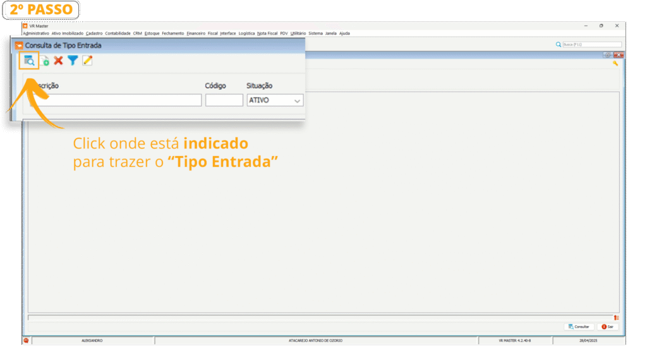
Task: Click the red sort icon above Consultar
Action: click(x=616, y=318)
